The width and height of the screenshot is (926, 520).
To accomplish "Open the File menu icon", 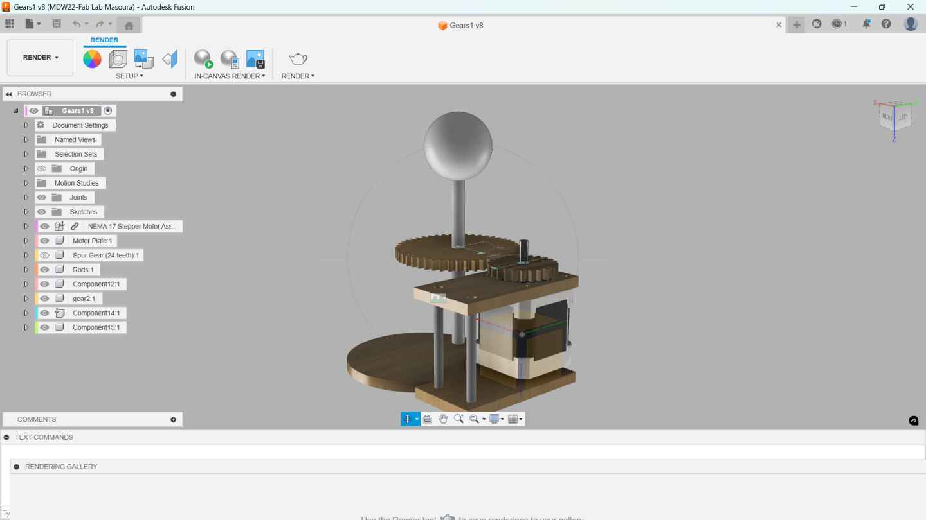I will click(x=33, y=24).
